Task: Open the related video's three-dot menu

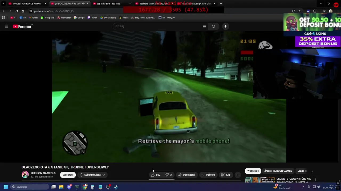Action: tap(315, 179)
